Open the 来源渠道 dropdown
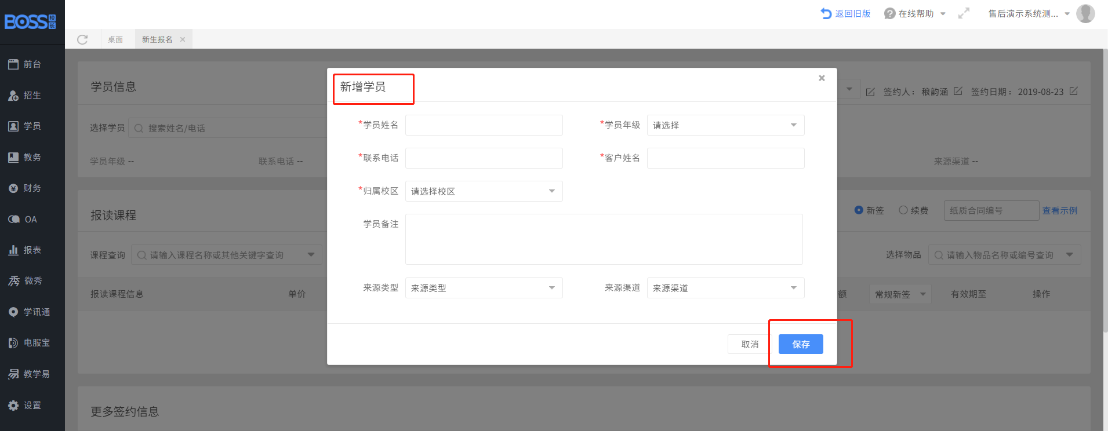The height and width of the screenshot is (431, 1108). 725,288
